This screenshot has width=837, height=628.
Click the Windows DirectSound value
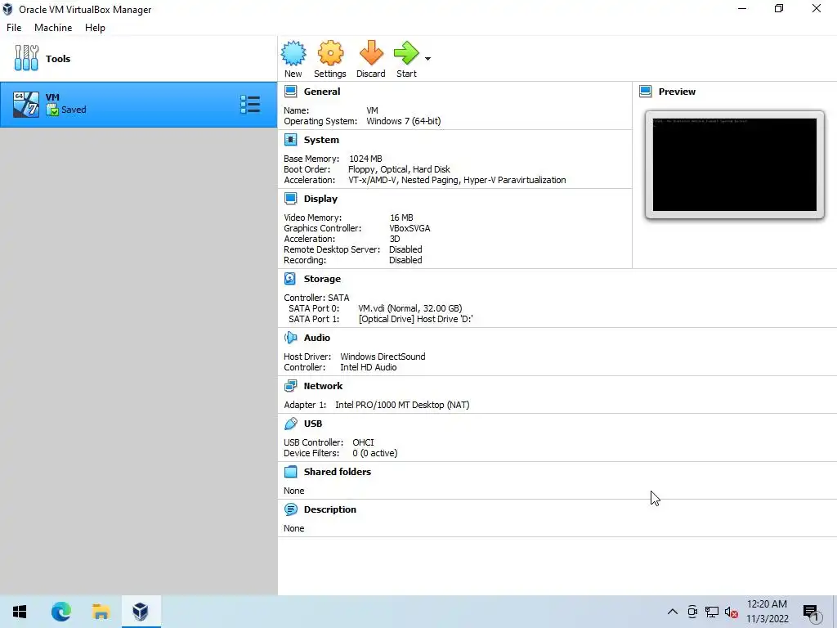point(383,357)
